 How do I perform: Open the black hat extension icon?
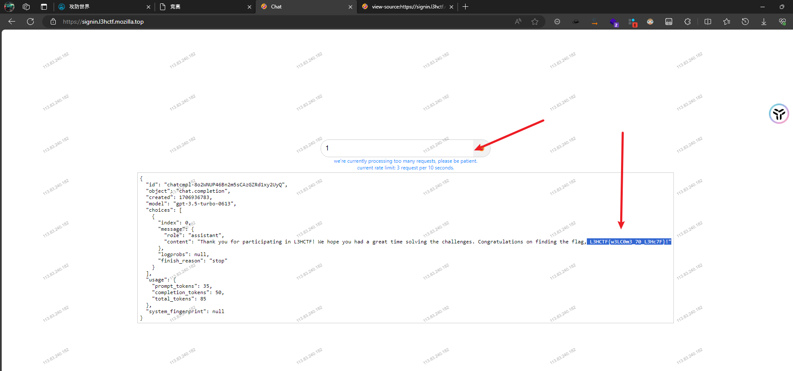[x=576, y=22]
